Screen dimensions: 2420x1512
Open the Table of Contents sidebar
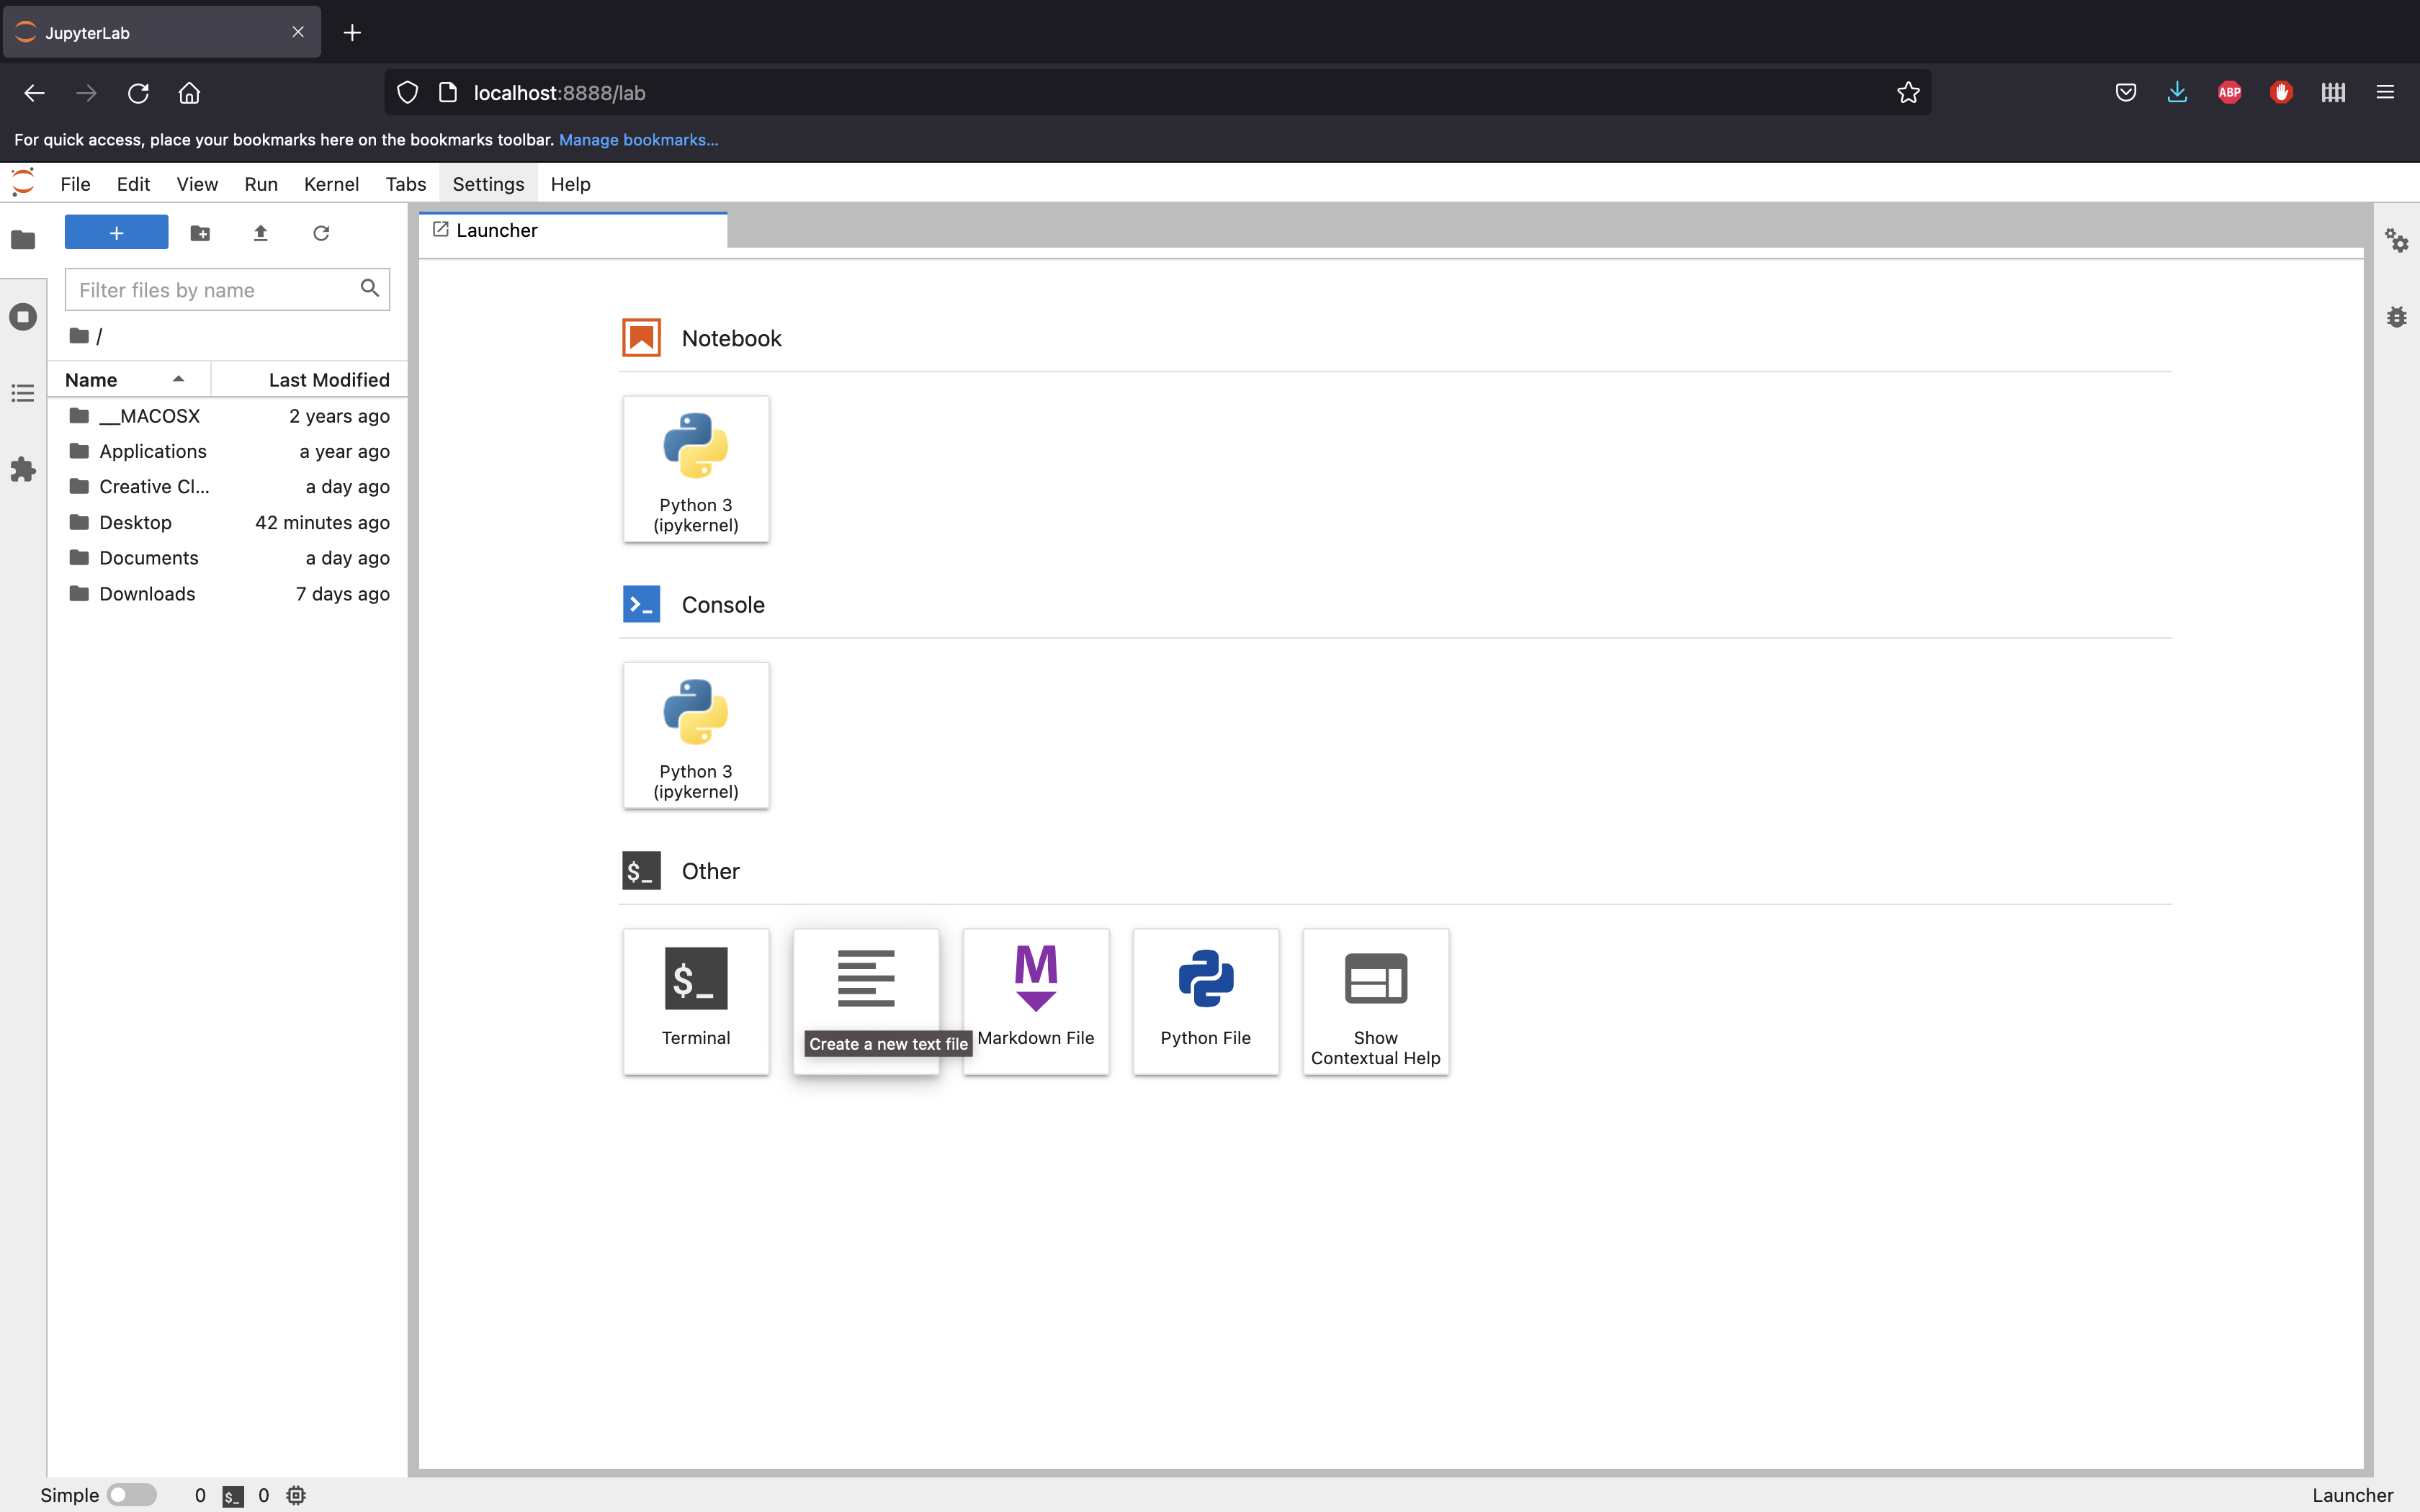point(23,393)
